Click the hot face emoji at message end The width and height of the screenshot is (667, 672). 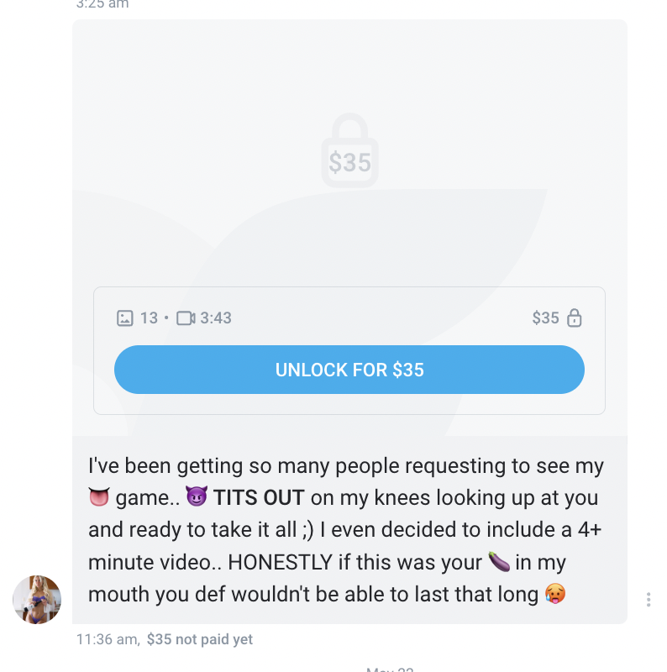click(554, 594)
